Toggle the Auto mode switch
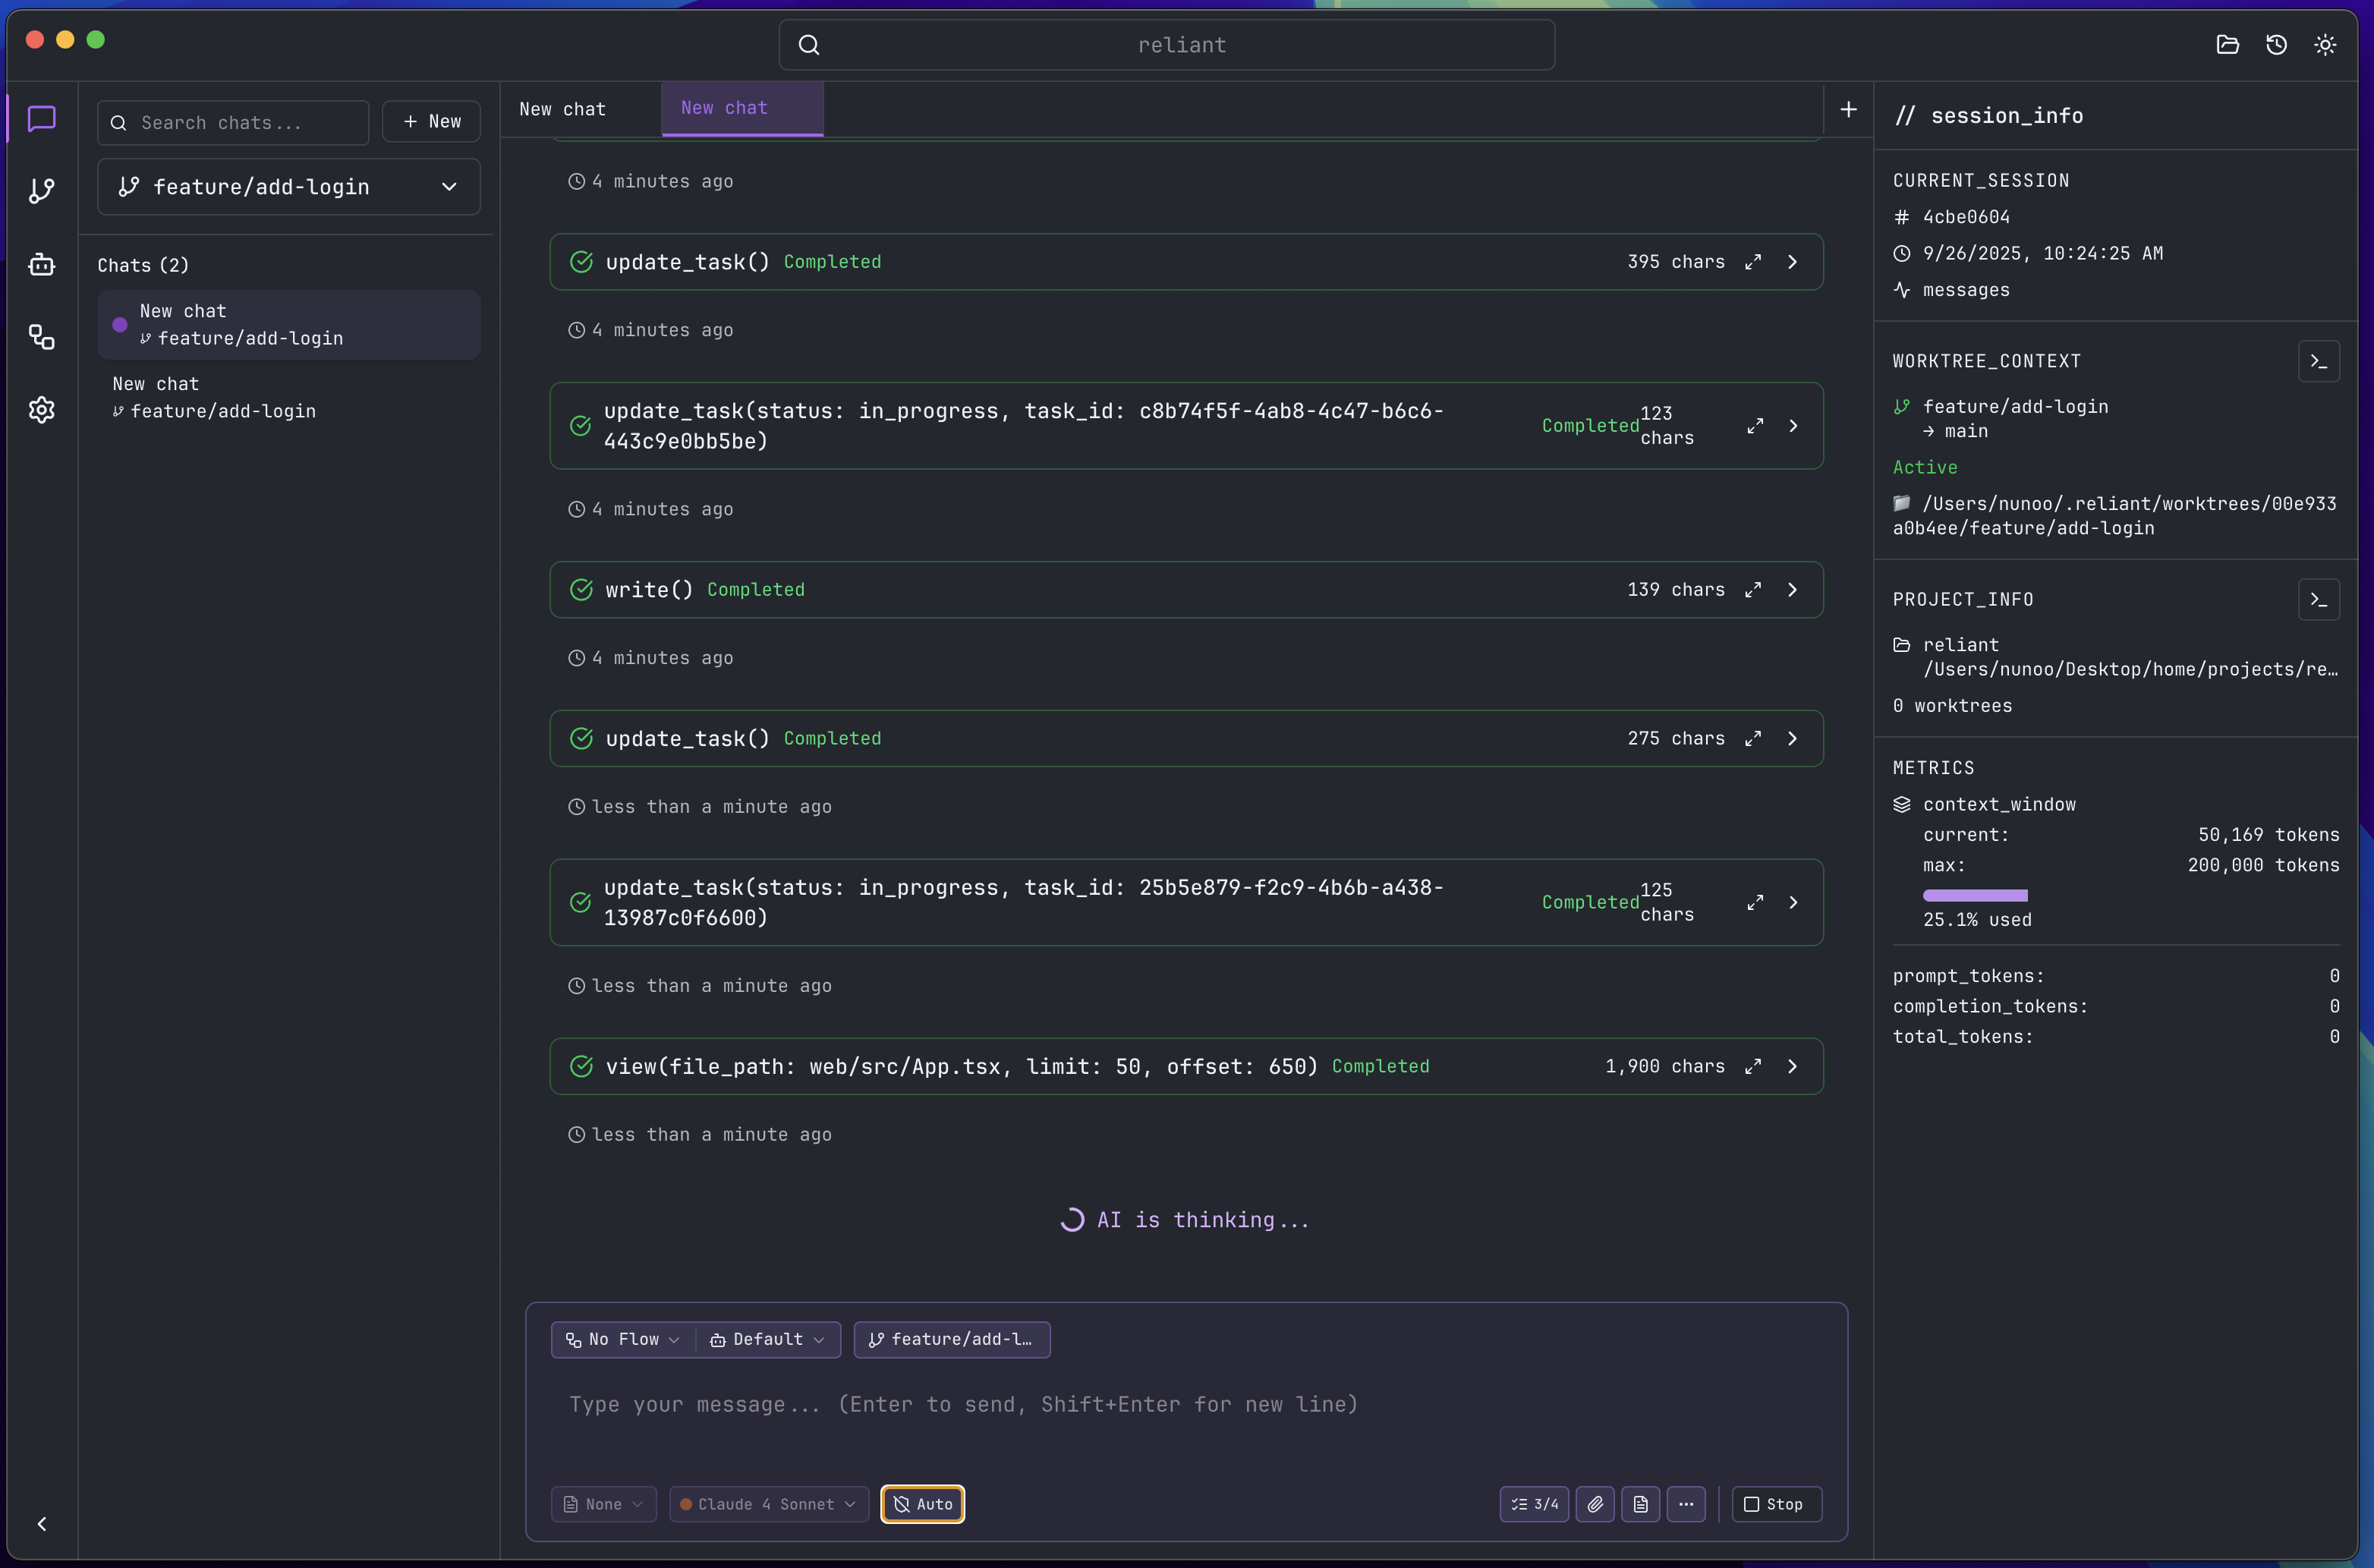The width and height of the screenshot is (2374, 1568). 921,1504
